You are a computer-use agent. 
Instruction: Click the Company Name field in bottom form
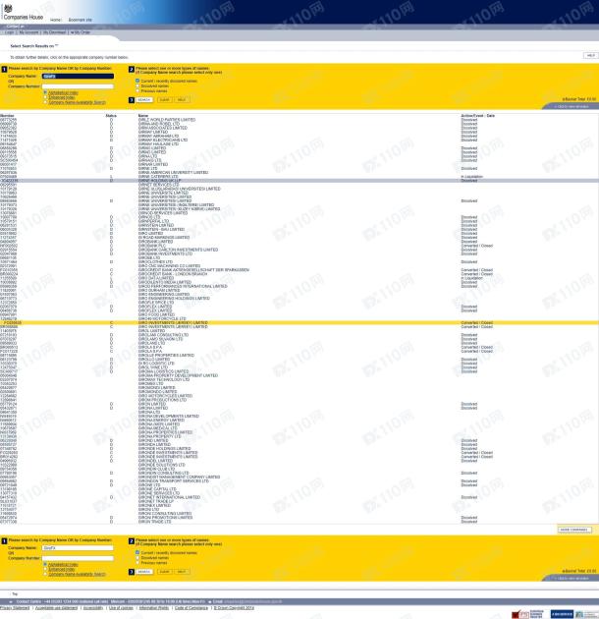78,548
